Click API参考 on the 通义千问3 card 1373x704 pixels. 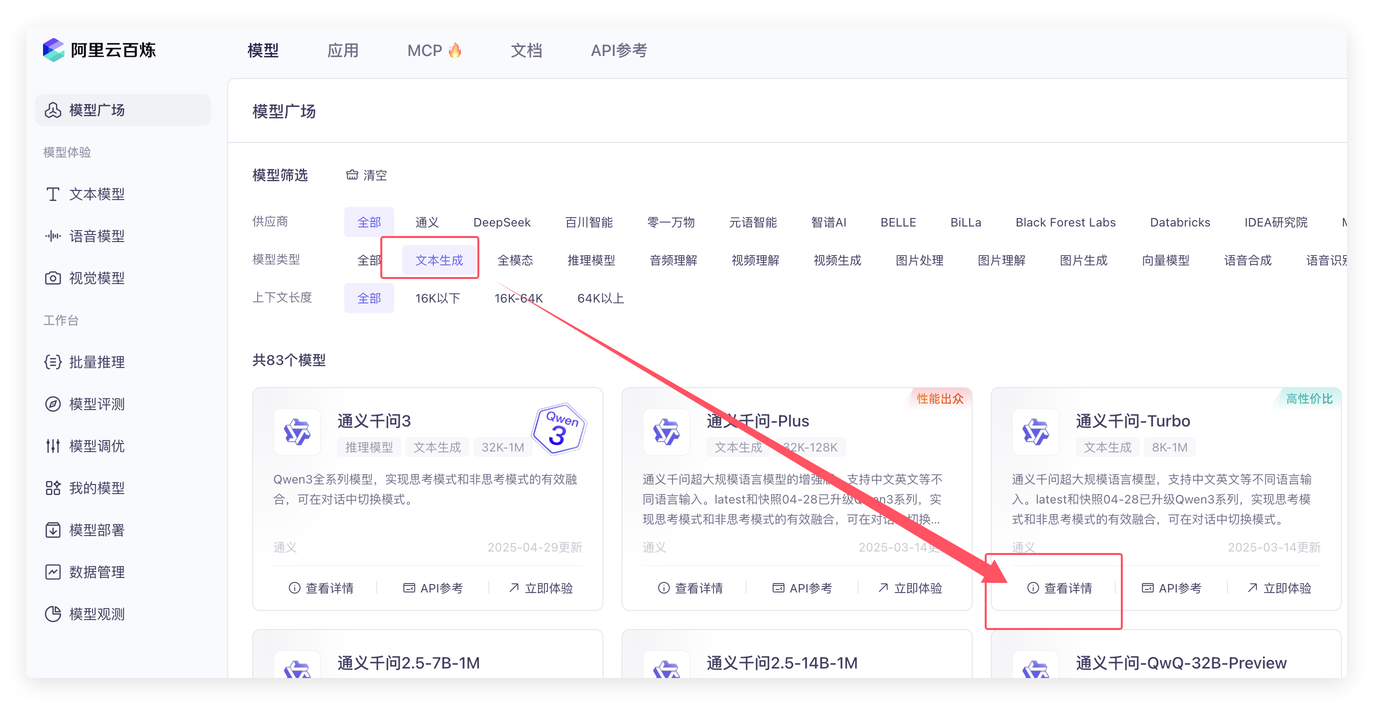pos(433,588)
